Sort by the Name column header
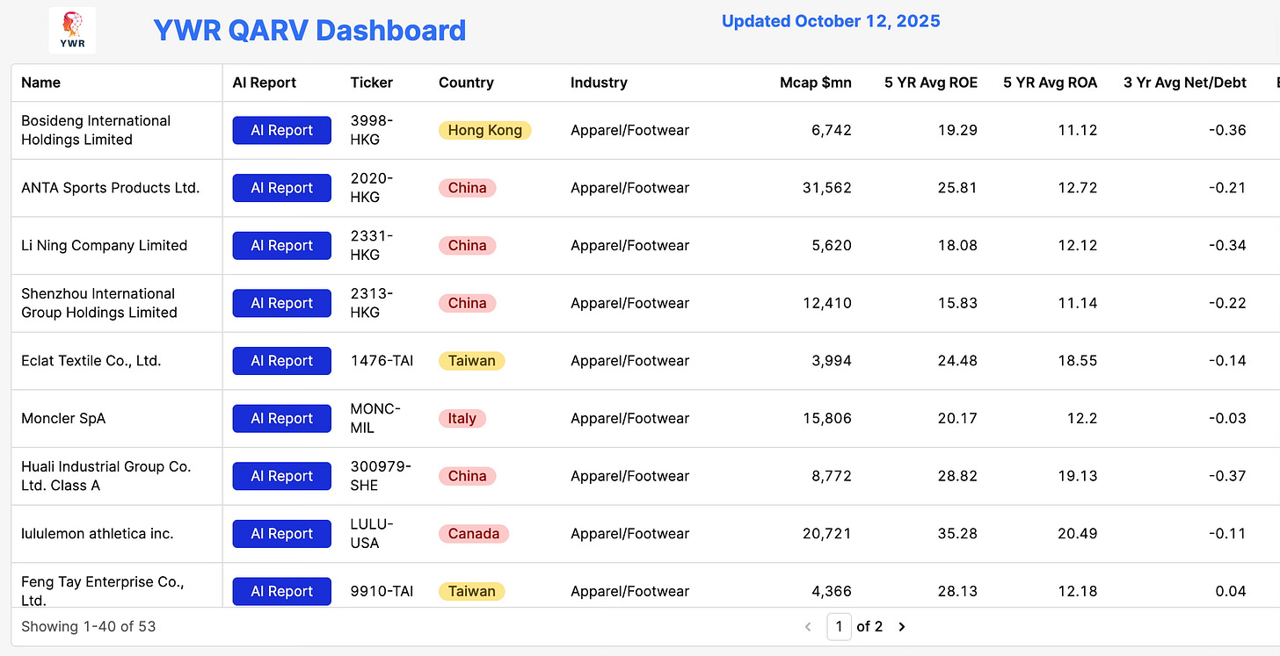This screenshot has width=1280, height=656. pos(40,83)
